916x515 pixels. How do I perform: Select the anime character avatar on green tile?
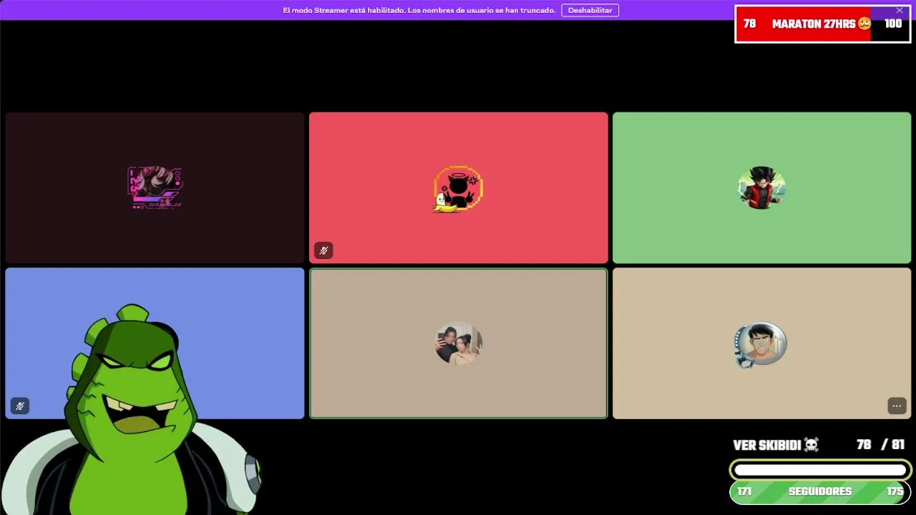(761, 187)
